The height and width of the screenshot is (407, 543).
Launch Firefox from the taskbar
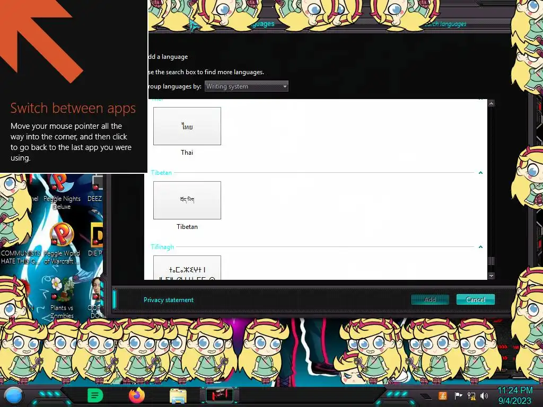coord(136,395)
